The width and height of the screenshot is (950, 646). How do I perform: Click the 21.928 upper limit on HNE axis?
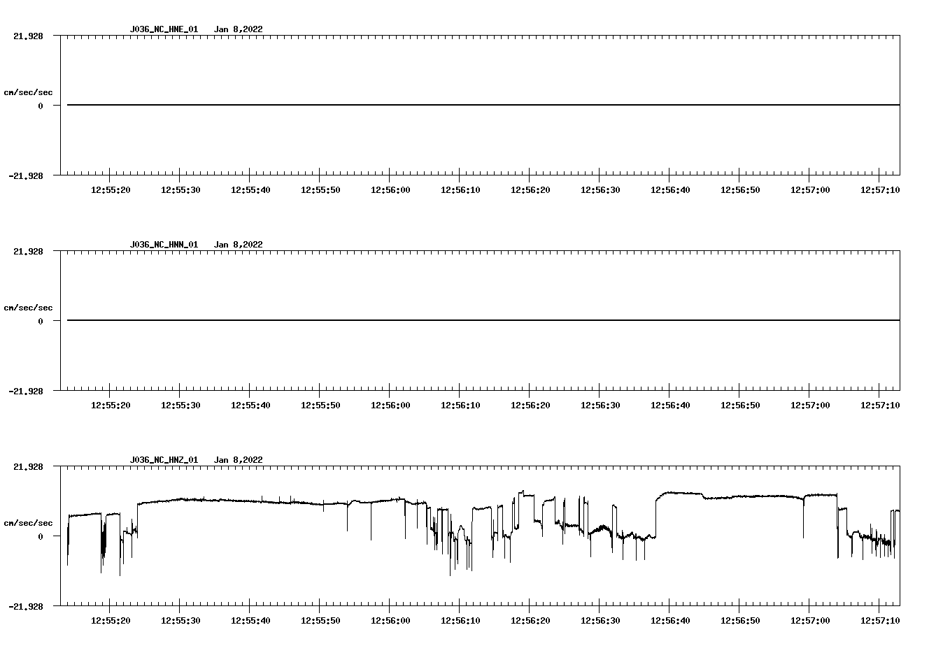click(28, 36)
